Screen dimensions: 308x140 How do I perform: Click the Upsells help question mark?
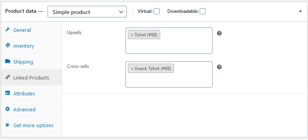click(x=219, y=33)
